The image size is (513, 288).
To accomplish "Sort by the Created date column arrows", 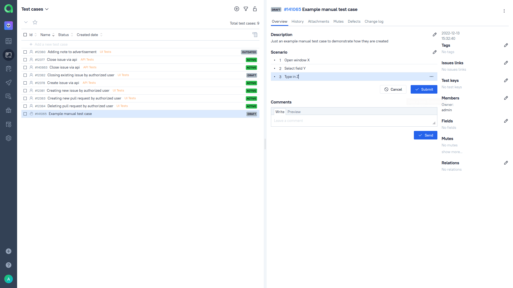I will (x=101, y=35).
